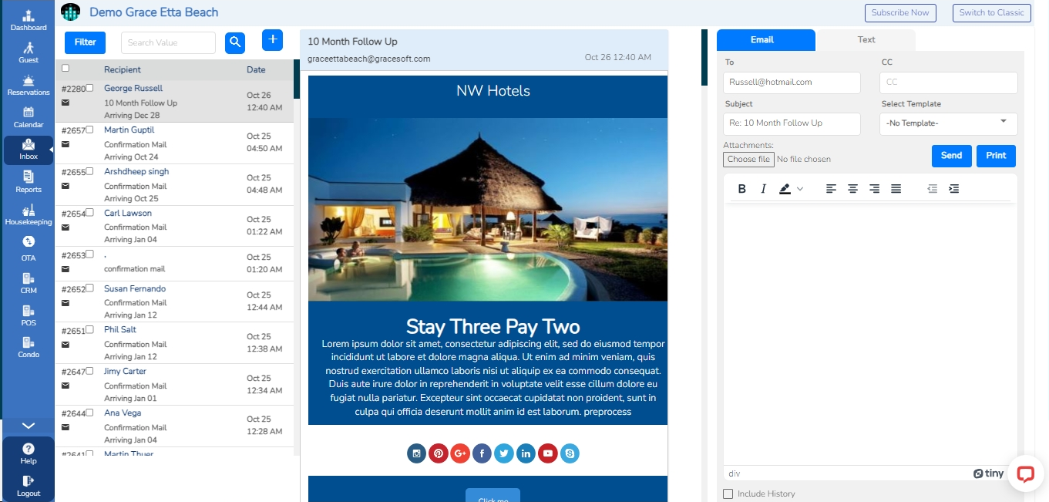Image resolution: width=1049 pixels, height=502 pixels.
Task: Justify text in editor
Action: (x=896, y=189)
